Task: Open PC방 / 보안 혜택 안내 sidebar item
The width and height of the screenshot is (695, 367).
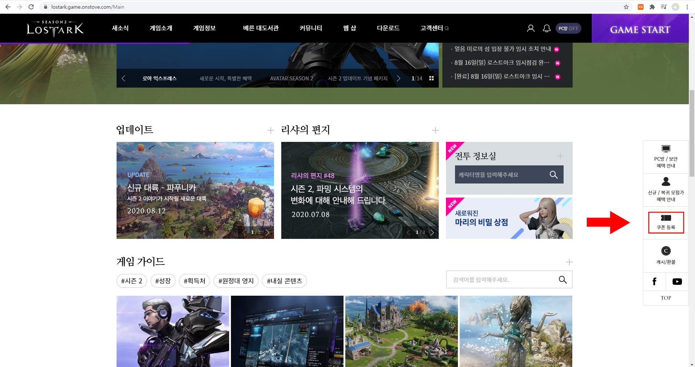Action: pos(666,157)
